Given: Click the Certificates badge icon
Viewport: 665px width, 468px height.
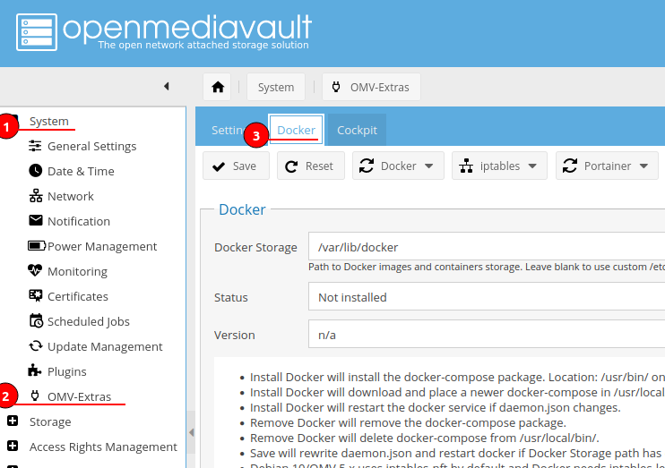Looking at the screenshot, I should (x=36, y=295).
